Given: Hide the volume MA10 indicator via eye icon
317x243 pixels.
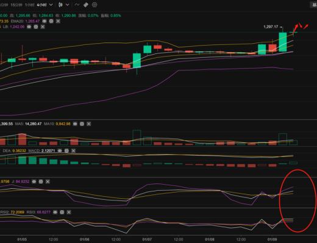Looking at the screenshot, I should [75, 124].
